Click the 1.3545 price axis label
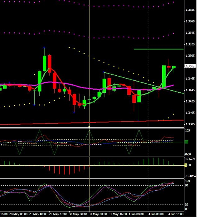This screenshot has height=217, width=197. (x=190, y=33)
